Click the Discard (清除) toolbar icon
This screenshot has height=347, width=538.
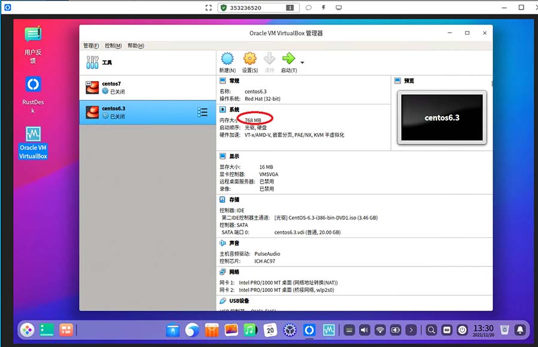point(270,59)
